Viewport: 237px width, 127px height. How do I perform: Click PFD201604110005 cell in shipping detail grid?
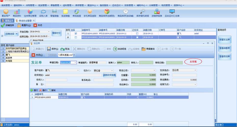coord(46,97)
